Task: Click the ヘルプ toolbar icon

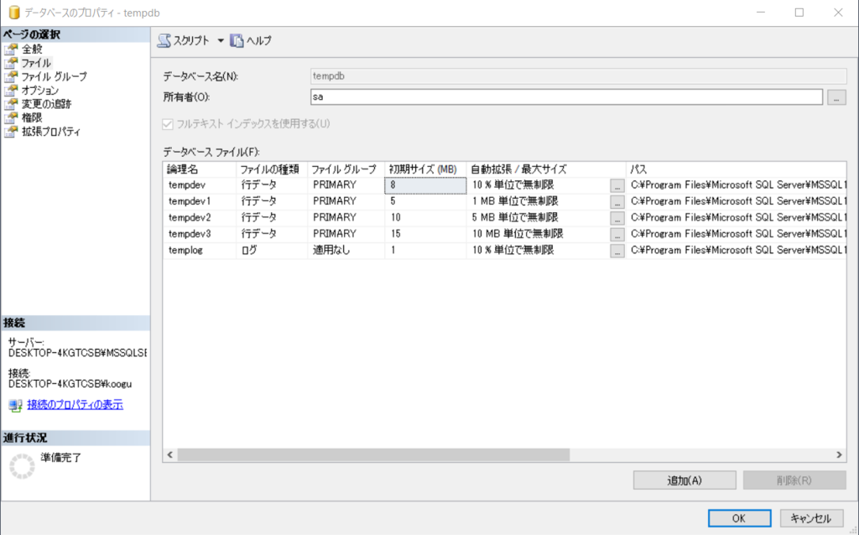Action: click(237, 39)
